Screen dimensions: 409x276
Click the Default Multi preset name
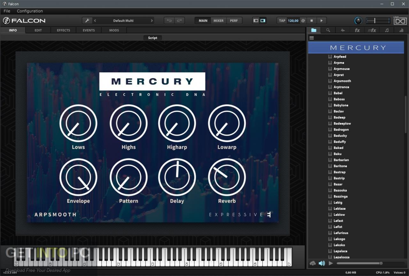(x=123, y=21)
